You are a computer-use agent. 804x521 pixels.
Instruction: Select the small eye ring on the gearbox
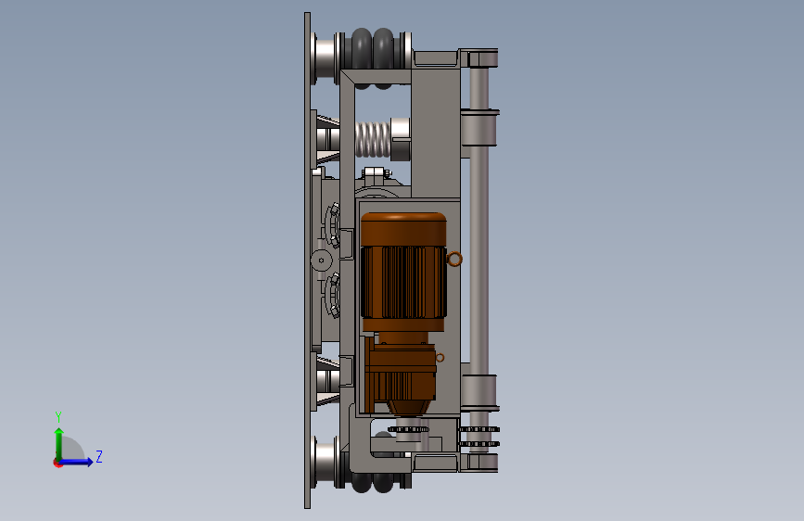click(440, 358)
